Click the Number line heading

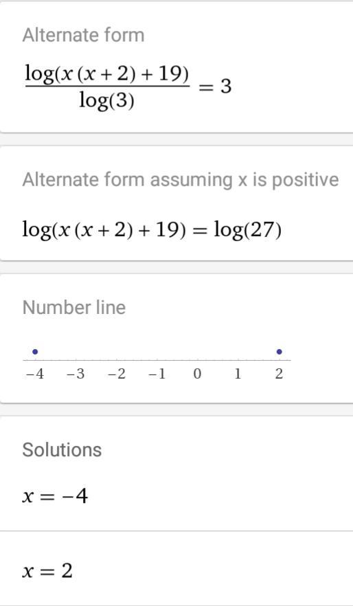coord(74,308)
